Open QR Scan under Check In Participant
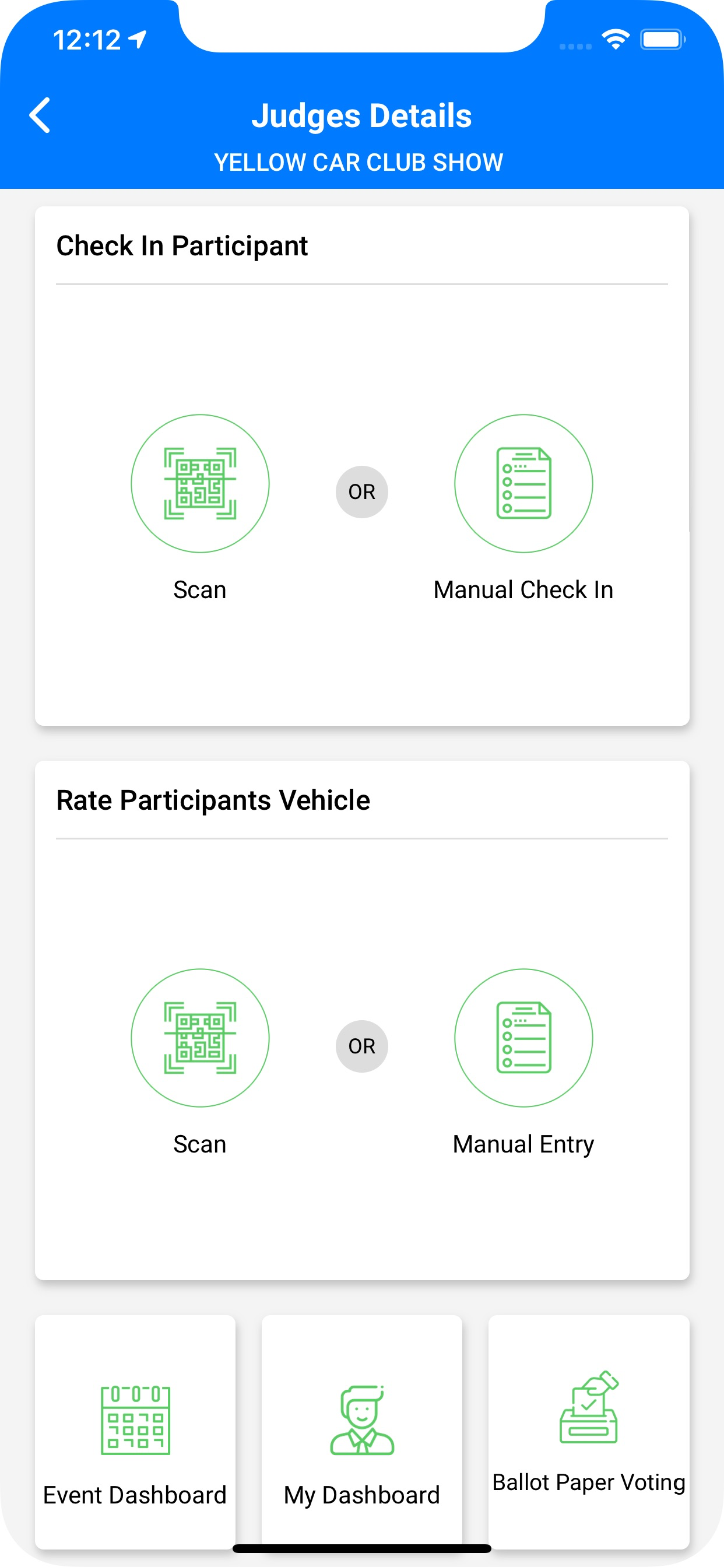The width and height of the screenshot is (724, 1567). 200,484
